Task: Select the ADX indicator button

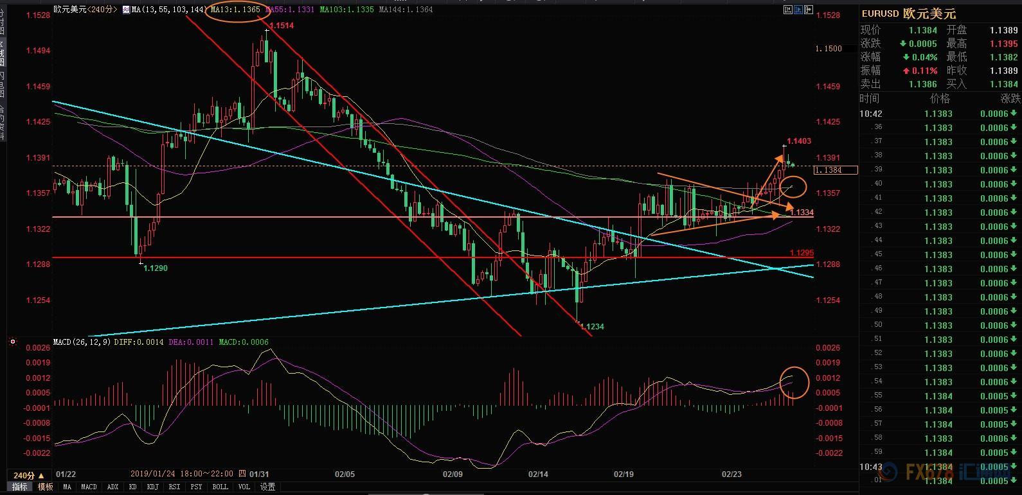Action: tap(112, 487)
